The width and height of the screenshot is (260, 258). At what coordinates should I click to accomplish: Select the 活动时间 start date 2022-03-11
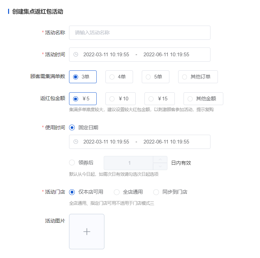(x=106, y=55)
